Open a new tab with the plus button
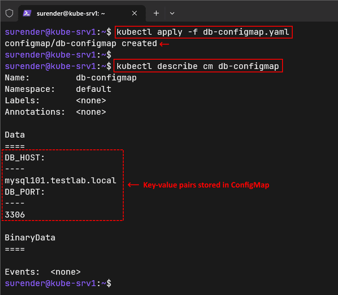This screenshot has width=338, height=295. [156, 14]
